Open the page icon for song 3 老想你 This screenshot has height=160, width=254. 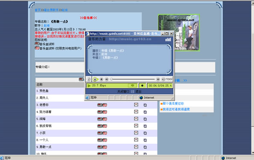point(145,105)
